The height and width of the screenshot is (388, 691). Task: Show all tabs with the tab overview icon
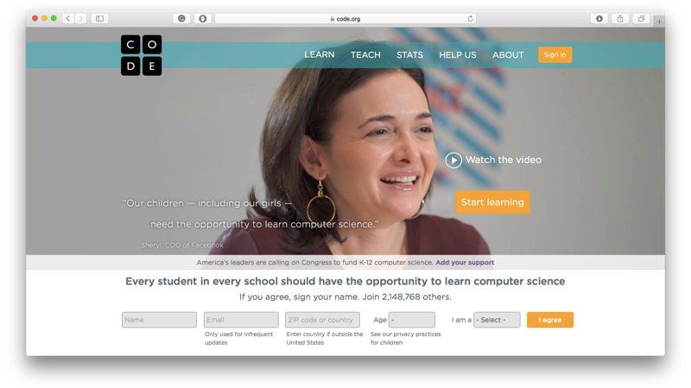point(641,18)
